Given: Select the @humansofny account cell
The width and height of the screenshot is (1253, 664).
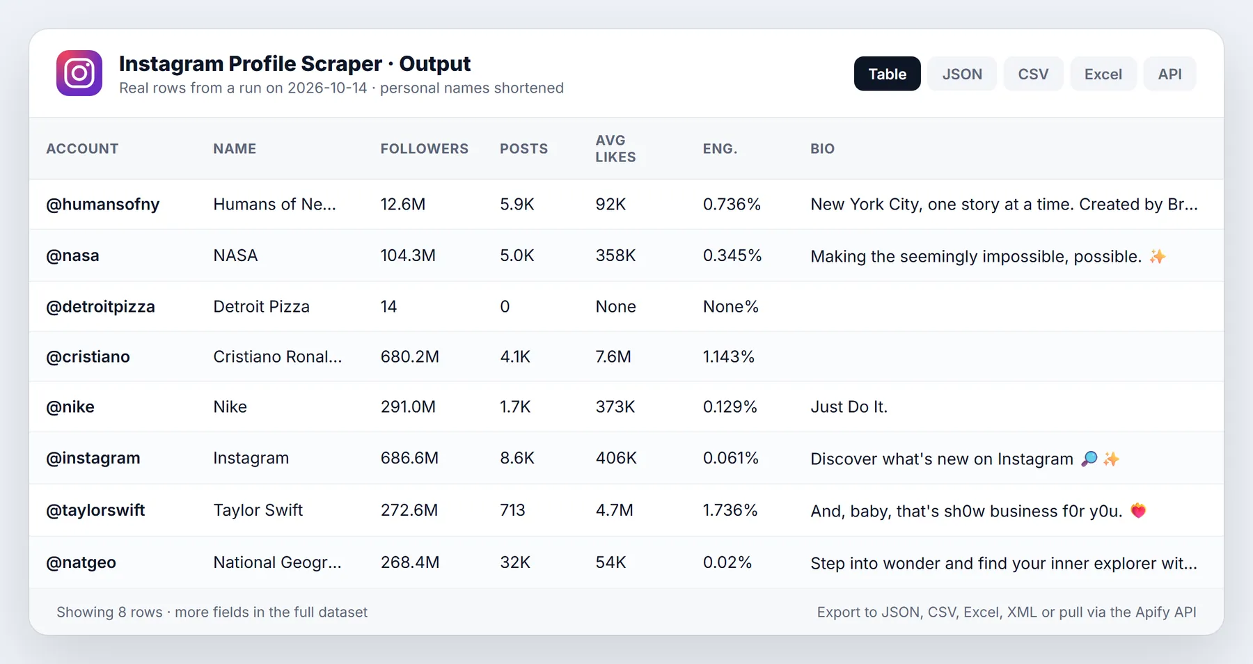Looking at the screenshot, I should [103, 205].
